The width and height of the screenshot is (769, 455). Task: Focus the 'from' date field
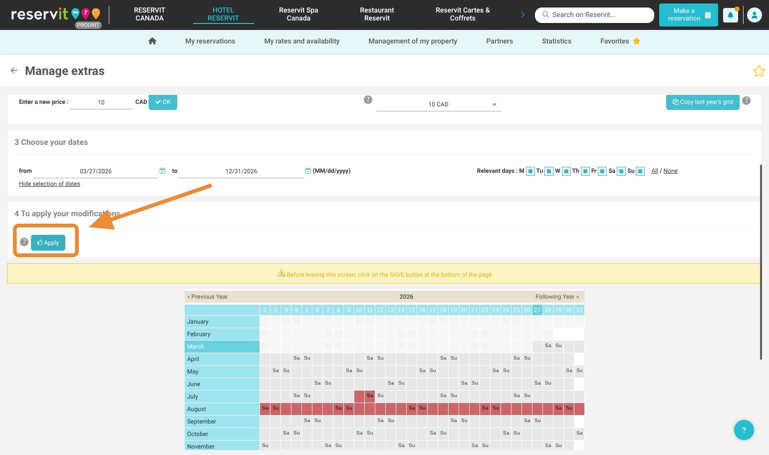[x=96, y=171]
